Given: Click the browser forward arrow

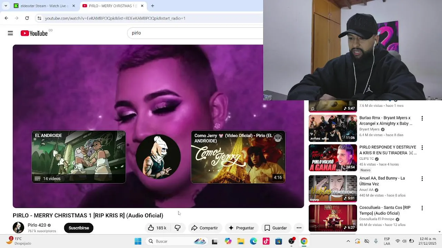Looking at the screenshot, I should pyautogui.click(x=17, y=18).
